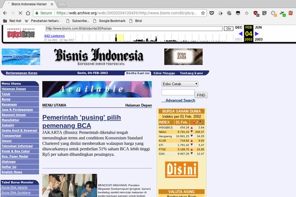Viewport: 296px width, 197px height.
Task: Open the Subscribe... bookmark
Action: [x=77, y=21]
